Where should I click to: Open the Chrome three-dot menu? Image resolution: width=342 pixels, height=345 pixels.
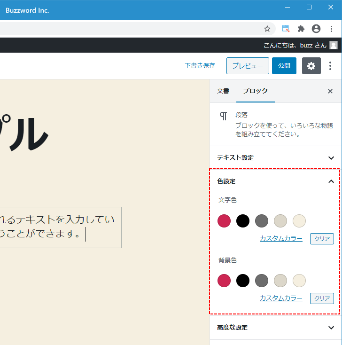(x=331, y=29)
